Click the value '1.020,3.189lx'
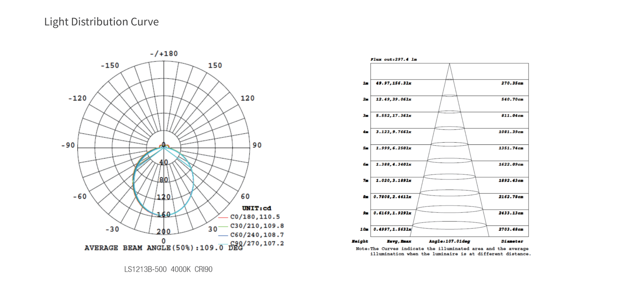This screenshot has width=617, height=295. coord(394,180)
